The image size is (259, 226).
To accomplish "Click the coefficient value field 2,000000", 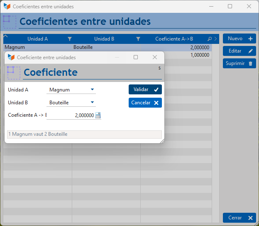I will pos(71,115).
